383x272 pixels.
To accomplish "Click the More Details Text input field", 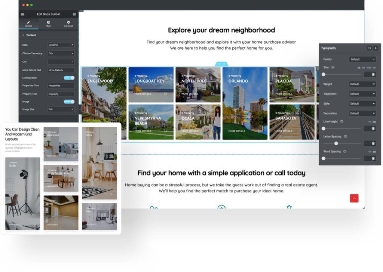I will (61, 70).
